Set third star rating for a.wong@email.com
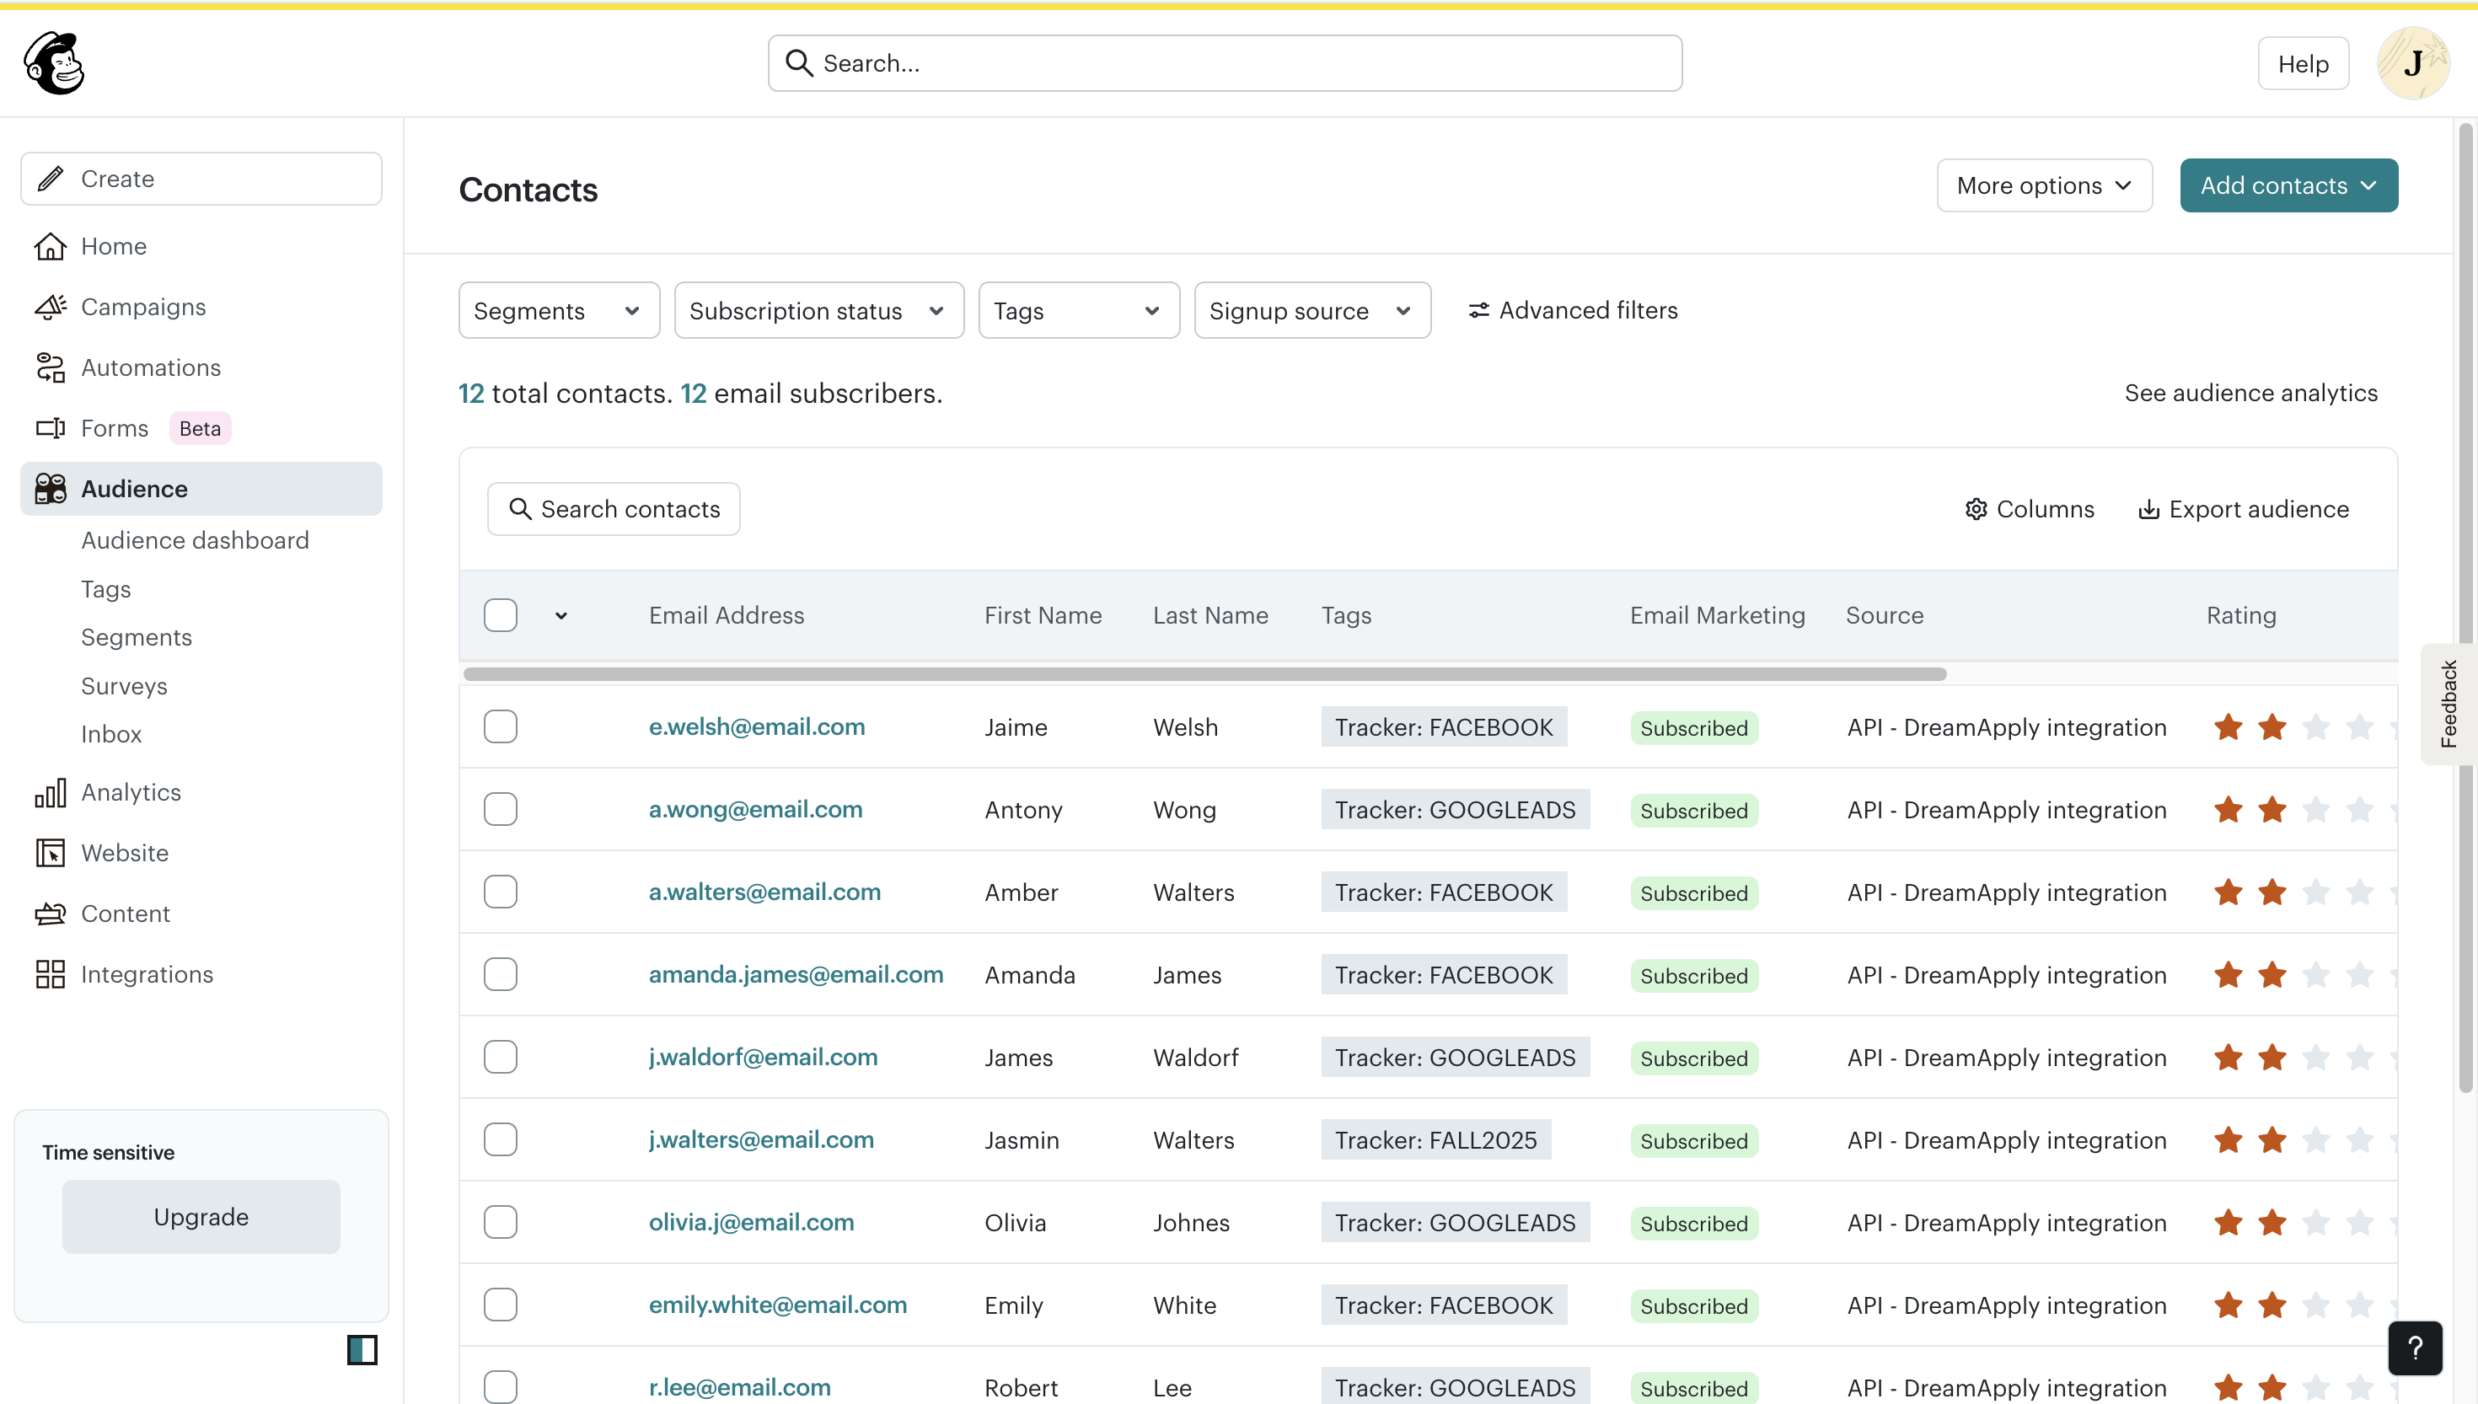 [x=2316, y=810]
